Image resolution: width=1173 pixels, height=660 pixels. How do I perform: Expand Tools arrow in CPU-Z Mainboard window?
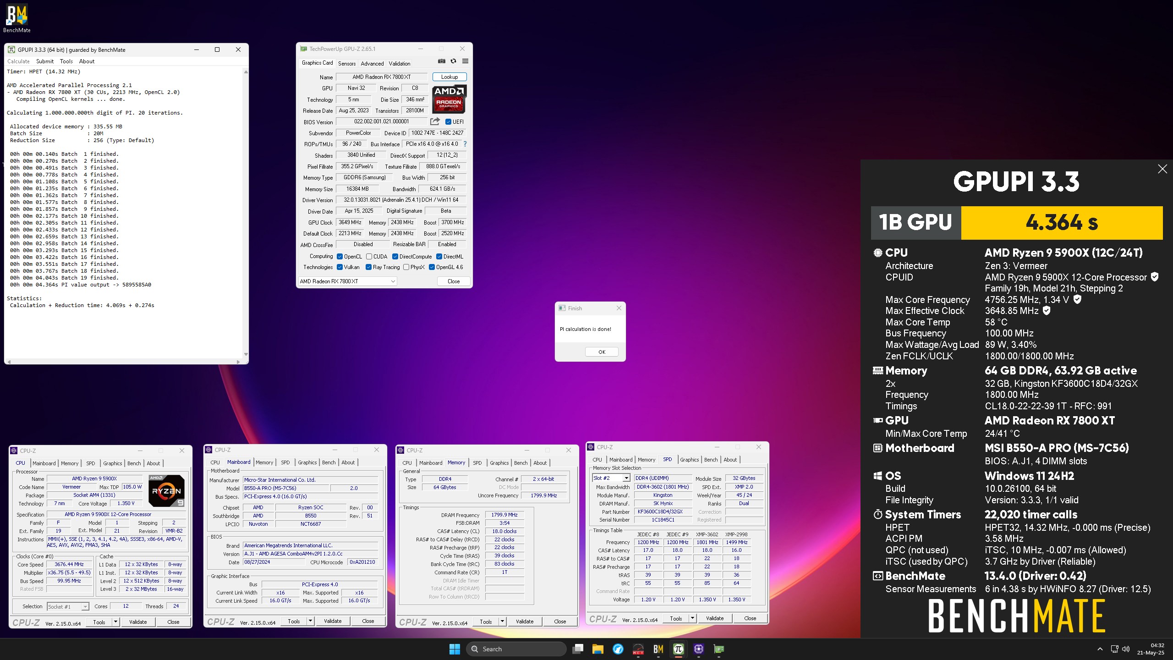click(310, 621)
